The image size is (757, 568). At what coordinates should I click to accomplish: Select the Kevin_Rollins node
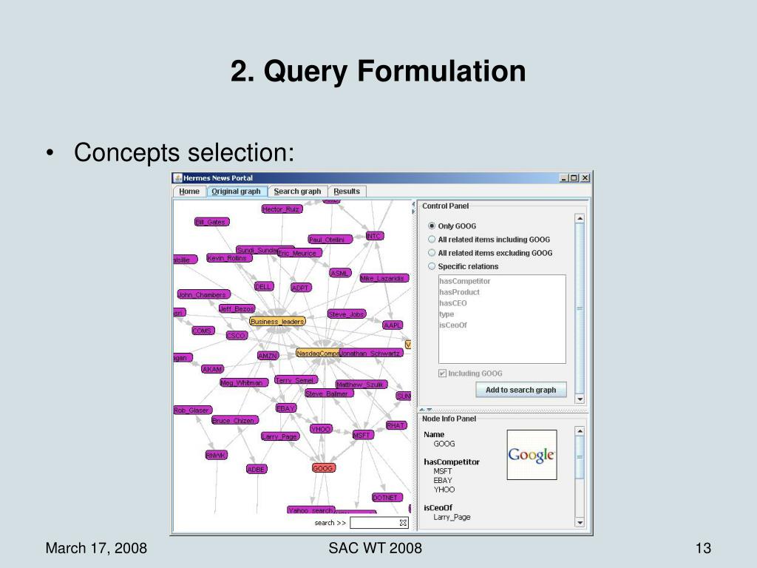coord(229,258)
